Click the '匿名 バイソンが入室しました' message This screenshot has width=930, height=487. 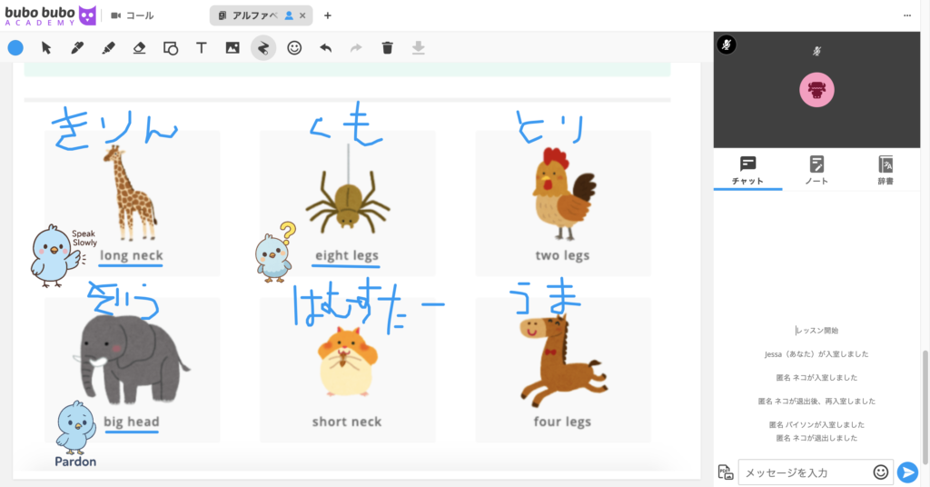pos(816,424)
